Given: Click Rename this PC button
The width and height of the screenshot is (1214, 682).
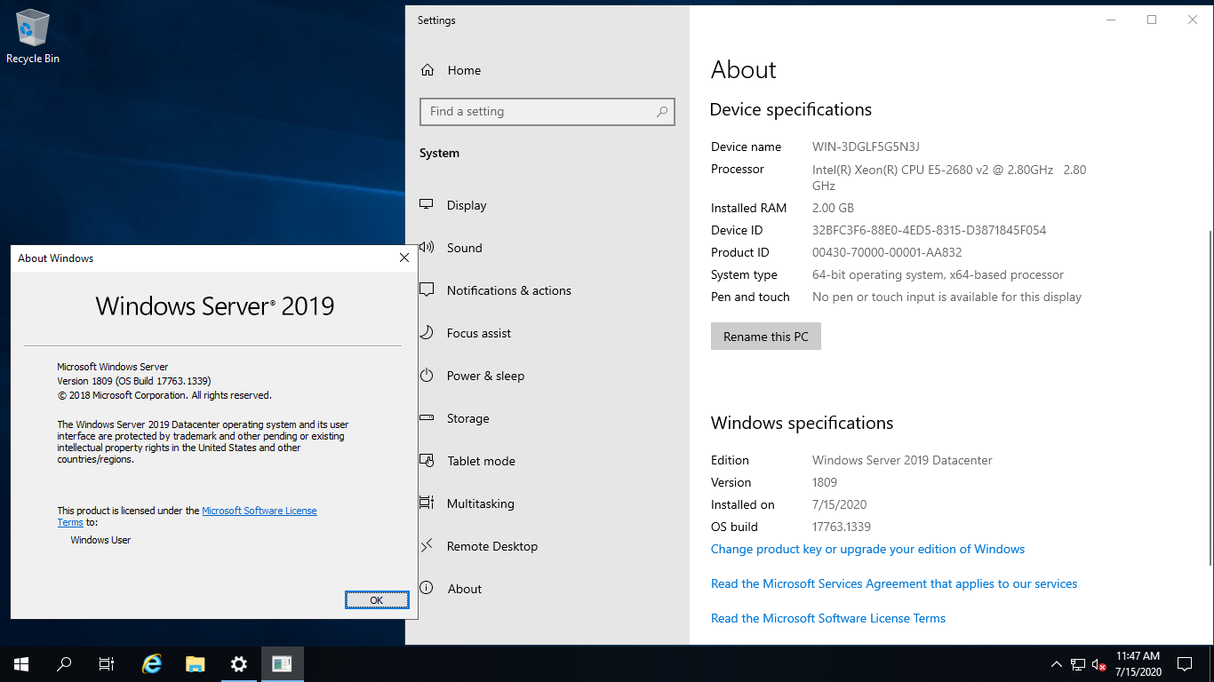Looking at the screenshot, I should click(x=766, y=337).
